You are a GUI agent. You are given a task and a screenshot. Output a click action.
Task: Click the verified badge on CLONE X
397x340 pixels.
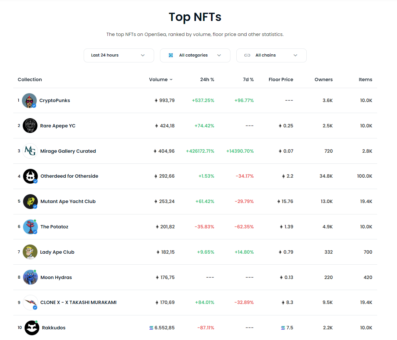pos(35,308)
